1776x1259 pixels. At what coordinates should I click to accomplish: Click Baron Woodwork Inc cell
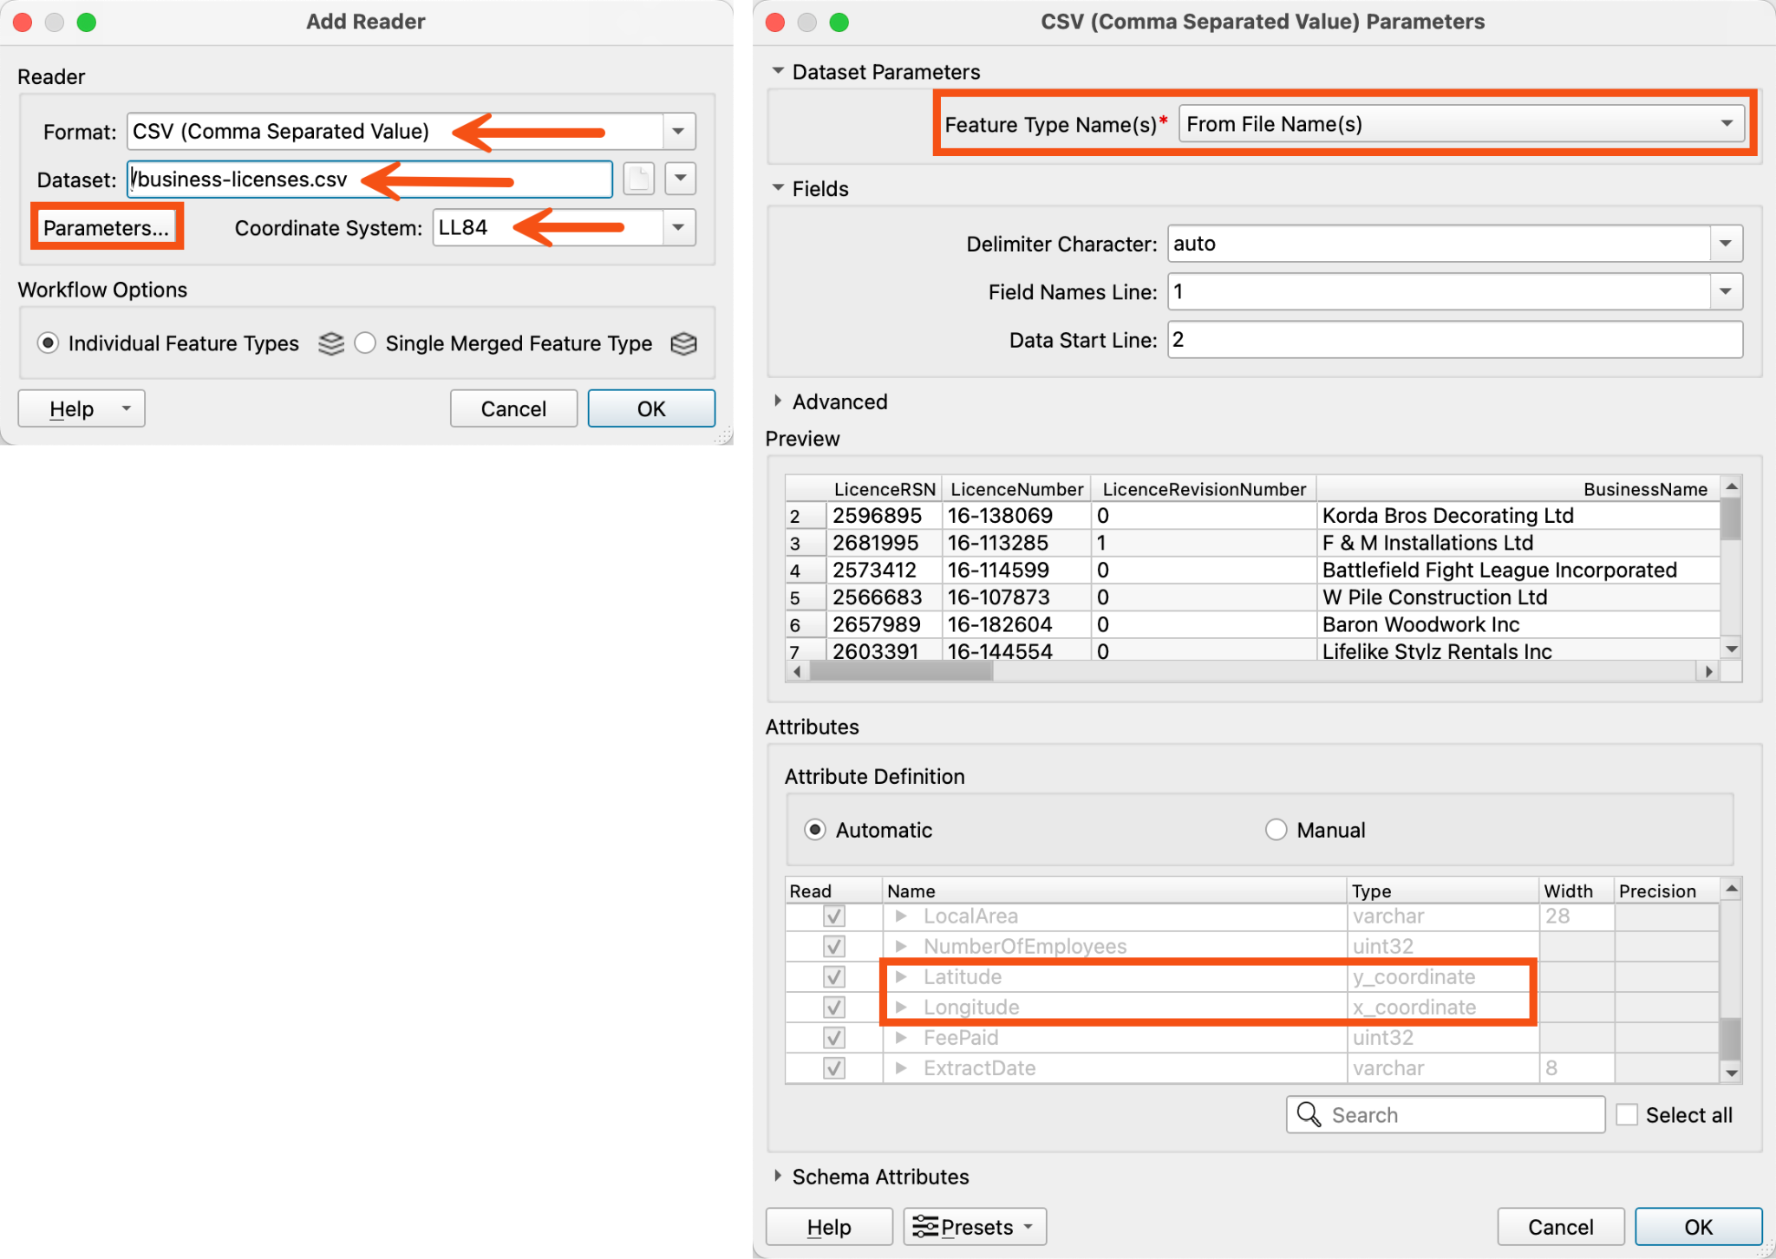click(1518, 624)
